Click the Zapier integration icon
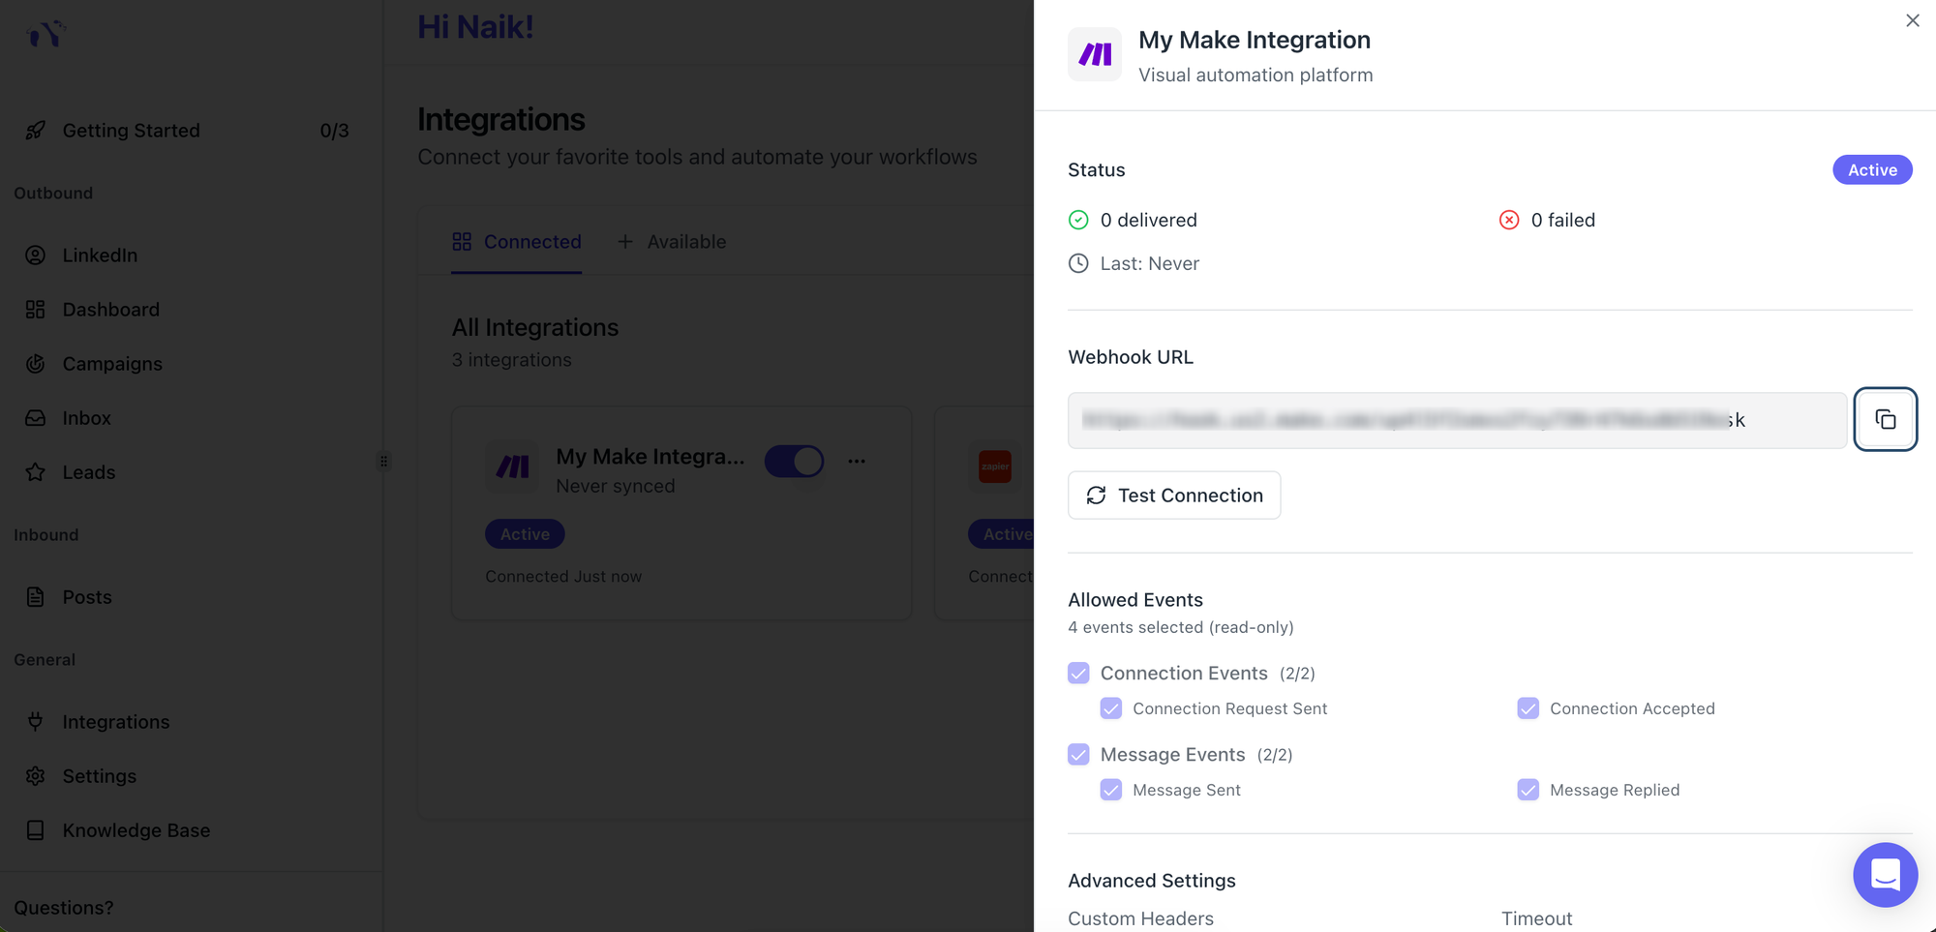The image size is (1936, 932). [995, 466]
